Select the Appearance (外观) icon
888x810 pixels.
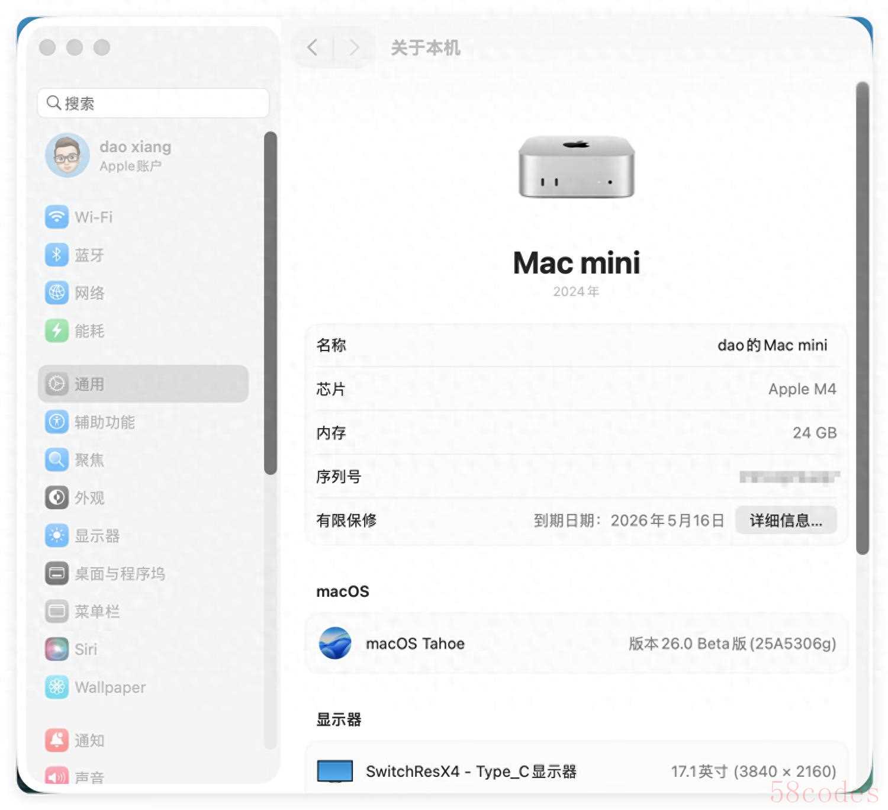[x=57, y=497]
